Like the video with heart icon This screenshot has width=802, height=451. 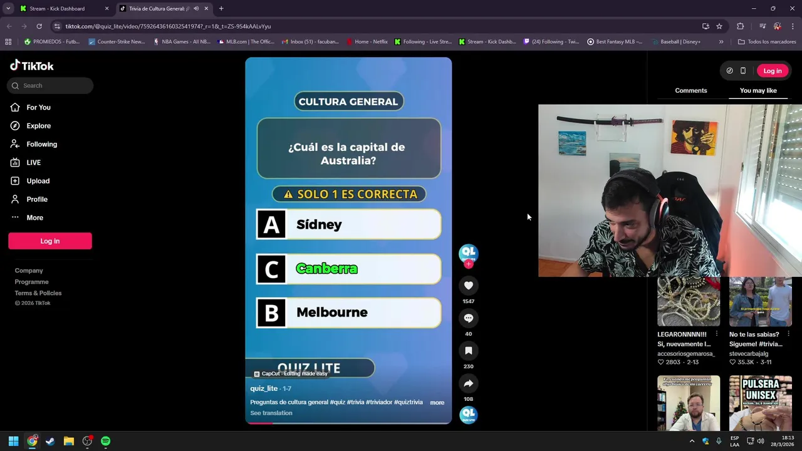pos(468,286)
